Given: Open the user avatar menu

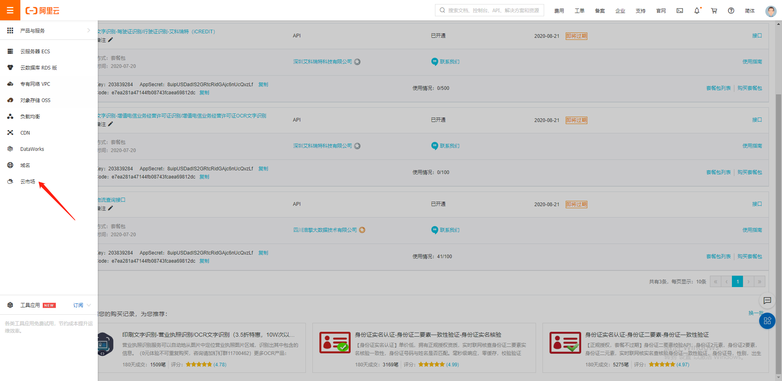Looking at the screenshot, I should tap(771, 11).
